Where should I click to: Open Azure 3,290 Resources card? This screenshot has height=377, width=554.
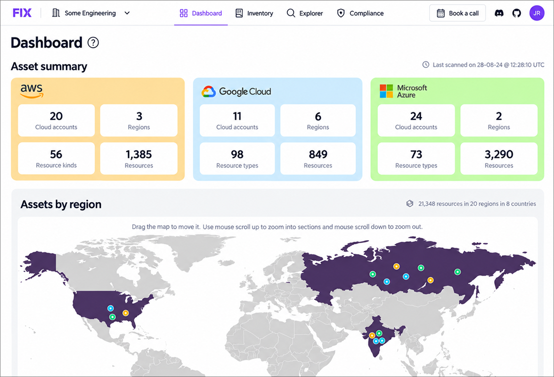pos(499,158)
